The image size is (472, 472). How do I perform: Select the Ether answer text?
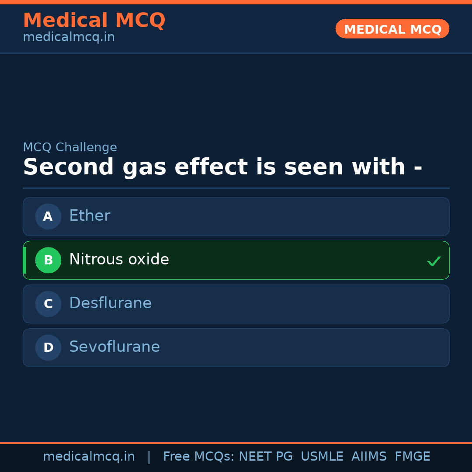(x=90, y=216)
